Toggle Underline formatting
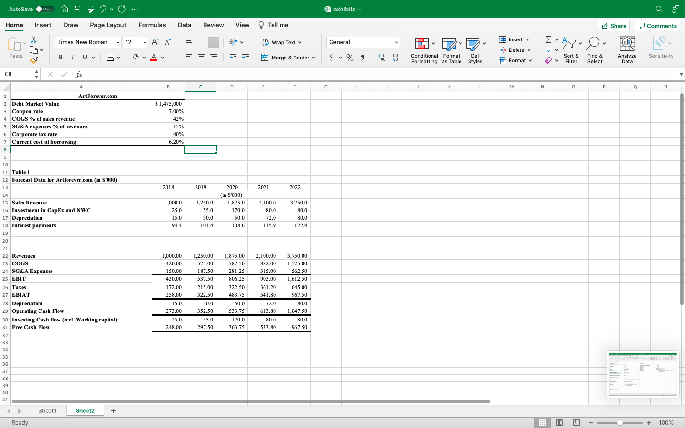 85,58
